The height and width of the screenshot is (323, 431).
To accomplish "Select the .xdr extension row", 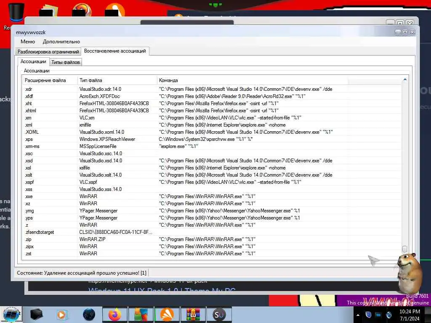I will coord(212,89).
